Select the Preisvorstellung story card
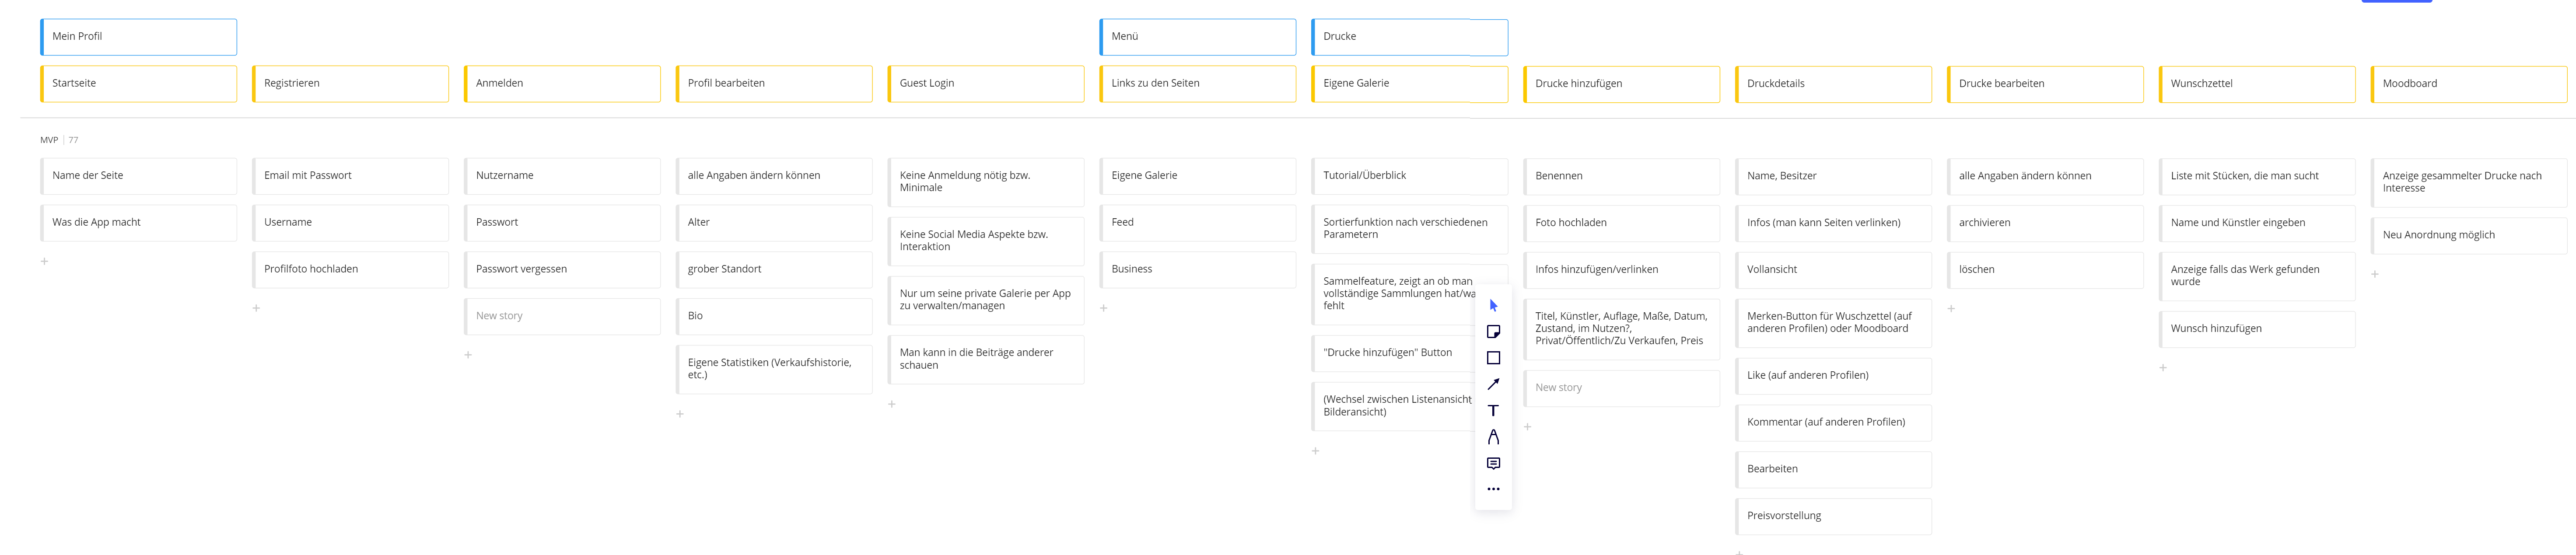Viewport: 2576px width, 555px height. coord(1833,516)
